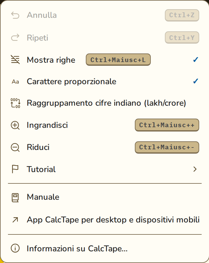Click the redo arrow icon beside Ripeti
The image size is (209, 263).
pyautogui.click(x=15, y=37)
